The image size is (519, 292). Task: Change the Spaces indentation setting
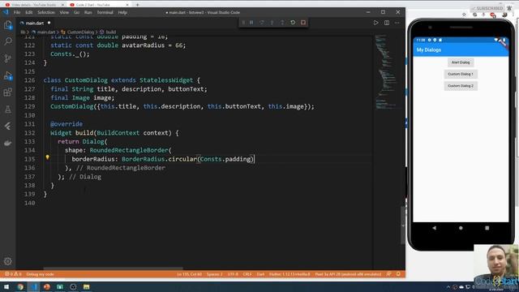(214, 274)
